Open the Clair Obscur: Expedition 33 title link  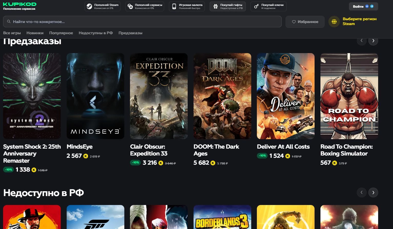click(149, 150)
